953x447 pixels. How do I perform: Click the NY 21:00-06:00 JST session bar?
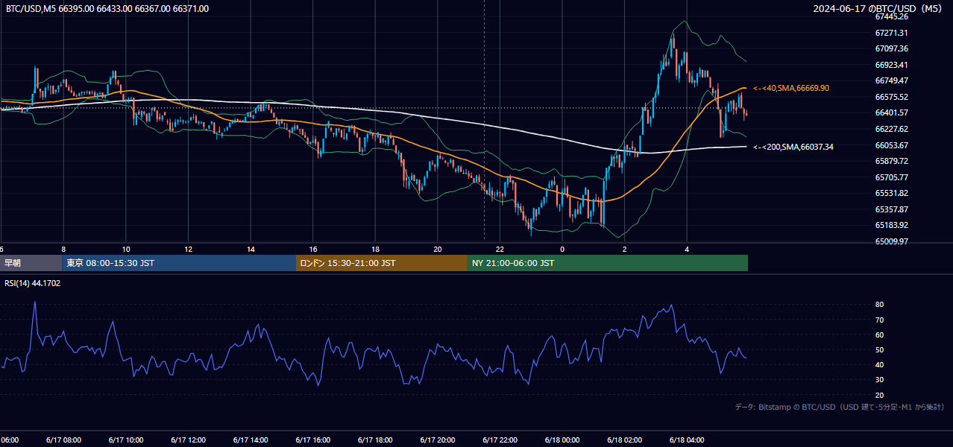point(608,263)
